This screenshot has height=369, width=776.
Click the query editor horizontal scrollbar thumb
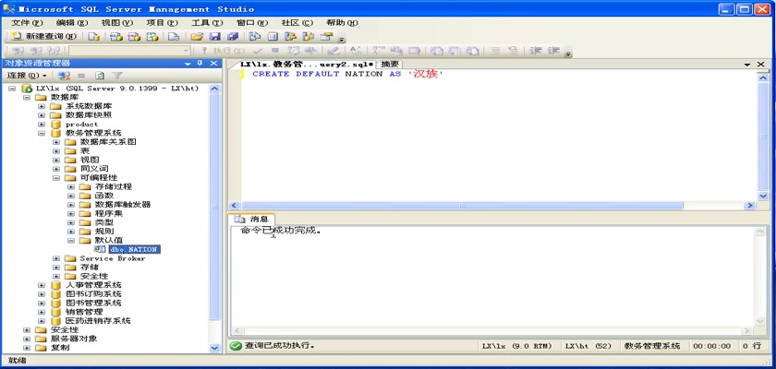(x=462, y=206)
